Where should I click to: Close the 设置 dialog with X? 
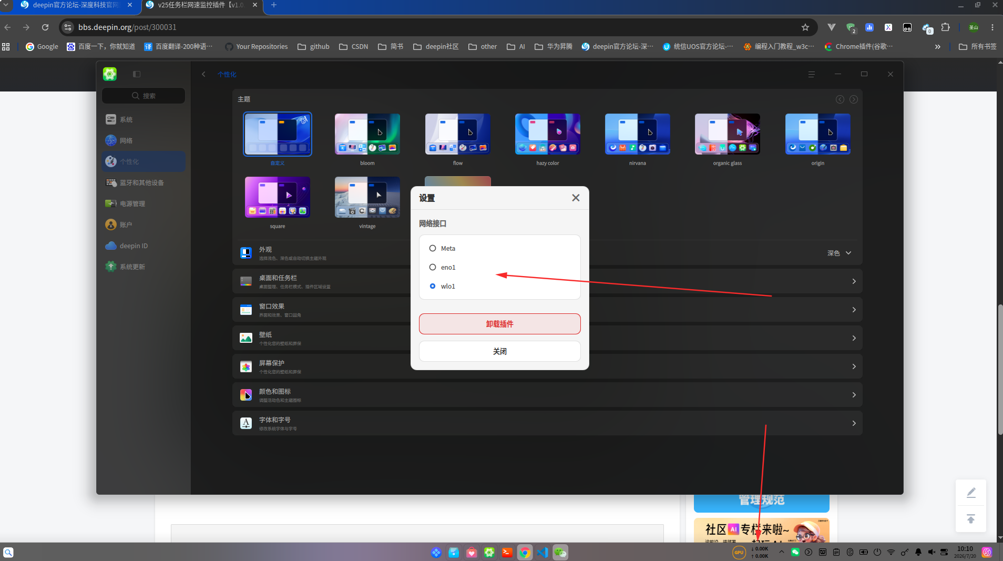click(x=576, y=198)
